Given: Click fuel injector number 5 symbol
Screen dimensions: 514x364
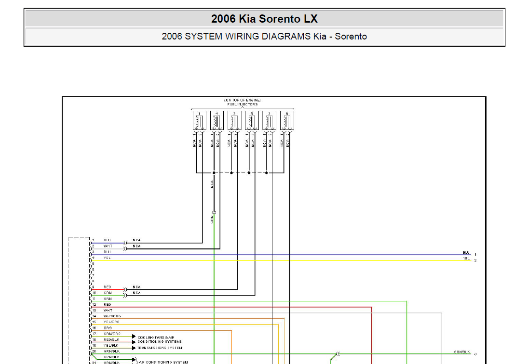Looking at the screenshot, I should [252, 121].
